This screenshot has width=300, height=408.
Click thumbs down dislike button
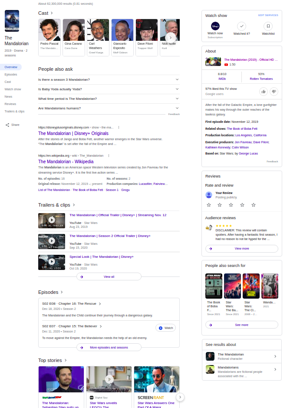pyautogui.click(x=274, y=92)
